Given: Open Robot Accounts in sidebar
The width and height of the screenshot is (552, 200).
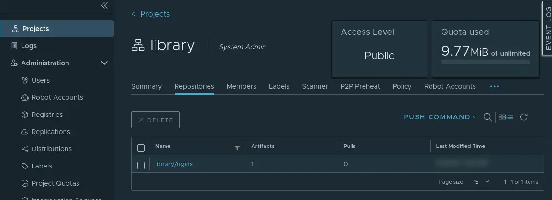Looking at the screenshot, I should [57, 97].
